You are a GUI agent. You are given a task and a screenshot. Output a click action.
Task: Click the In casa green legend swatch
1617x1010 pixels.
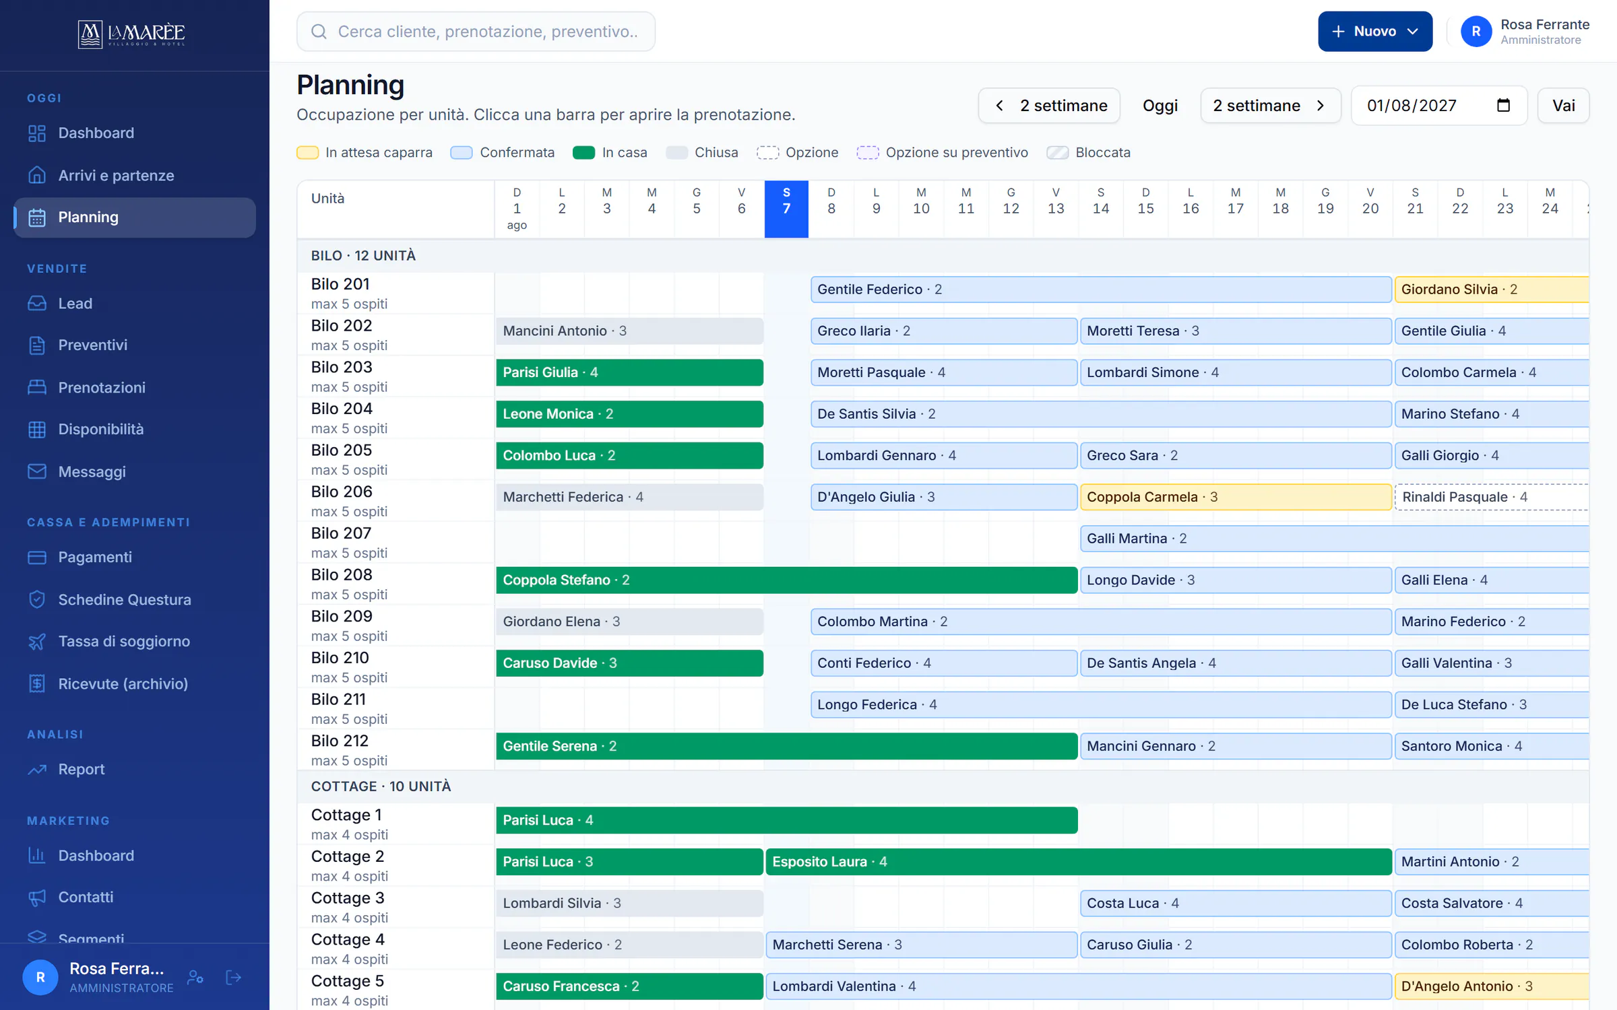tap(583, 153)
